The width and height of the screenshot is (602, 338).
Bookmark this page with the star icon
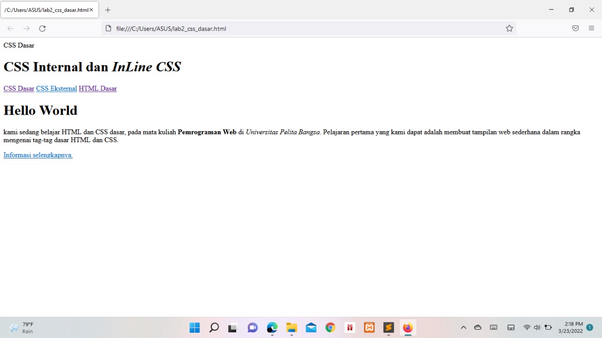pyautogui.click(x=509, y=29)
